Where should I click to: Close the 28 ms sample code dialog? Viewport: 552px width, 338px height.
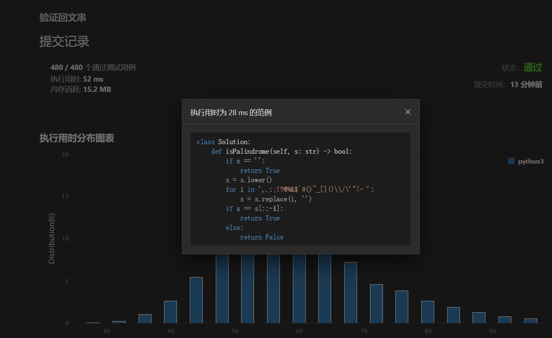click(408, 112)
